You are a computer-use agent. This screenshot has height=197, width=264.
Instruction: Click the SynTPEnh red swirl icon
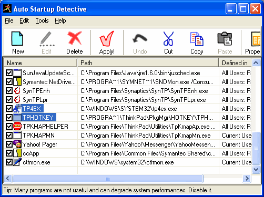tap(17, 90)
